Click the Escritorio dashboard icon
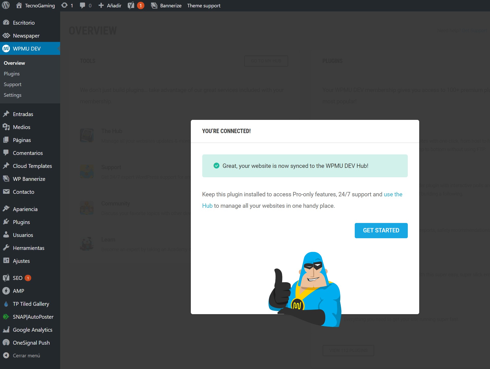The width and height of the screenshot is (490, 369). (6, 23)
